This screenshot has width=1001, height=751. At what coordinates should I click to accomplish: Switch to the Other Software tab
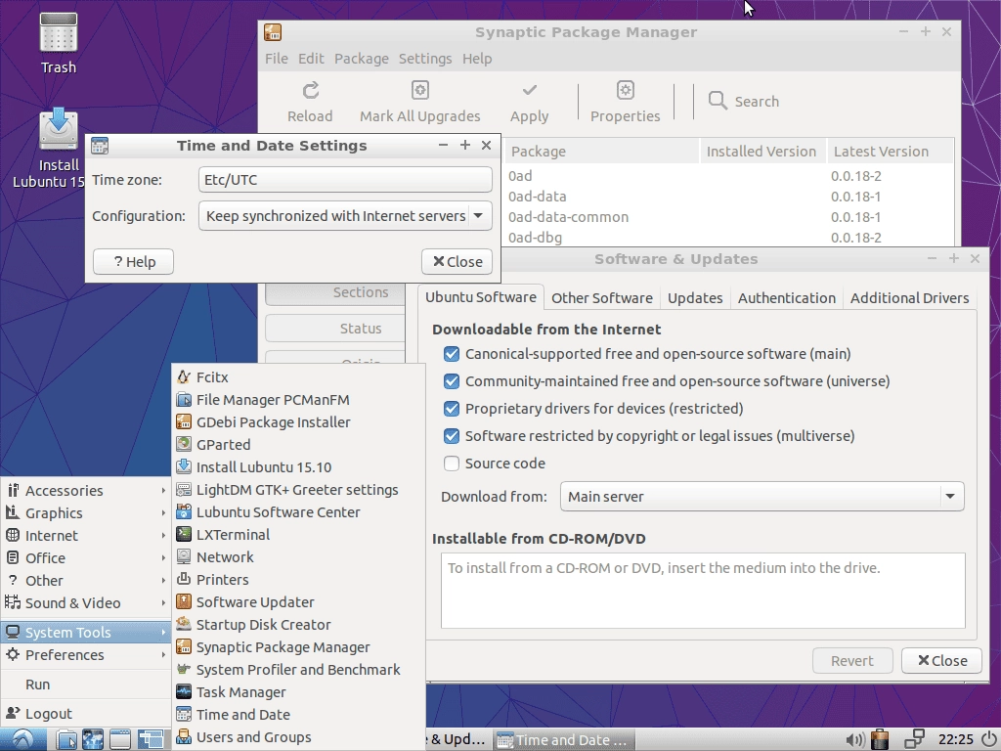tap(602, 298)
